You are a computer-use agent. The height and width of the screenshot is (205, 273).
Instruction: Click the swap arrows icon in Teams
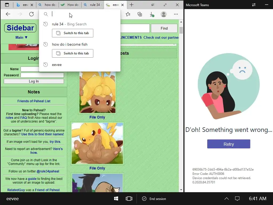pos(254,5)
